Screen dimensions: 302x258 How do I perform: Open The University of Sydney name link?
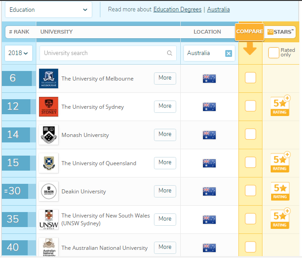coord(93,107)
